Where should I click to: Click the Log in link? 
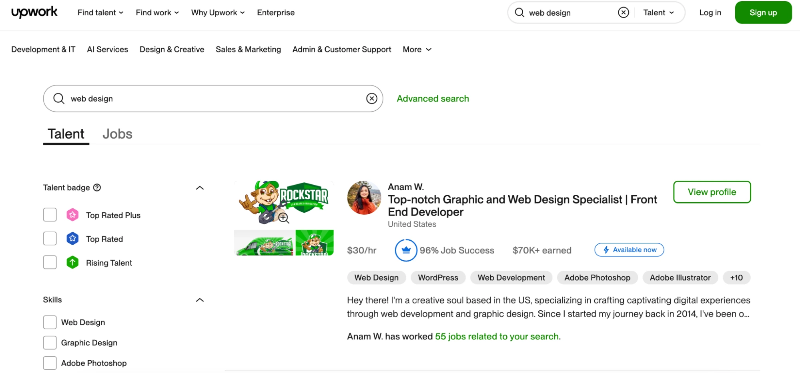tap(710, 12)
